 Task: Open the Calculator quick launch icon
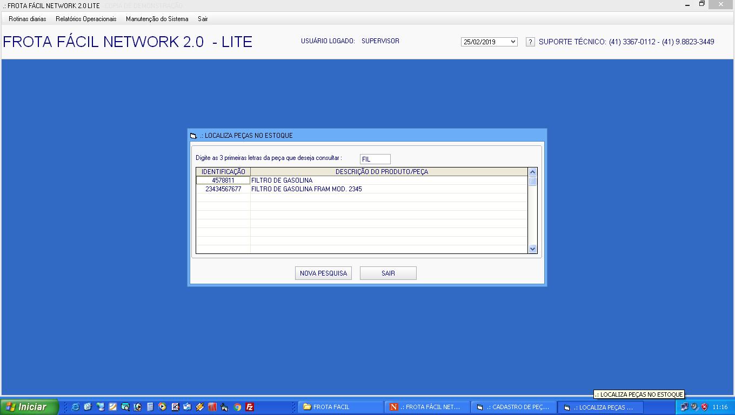click(149, 407)
